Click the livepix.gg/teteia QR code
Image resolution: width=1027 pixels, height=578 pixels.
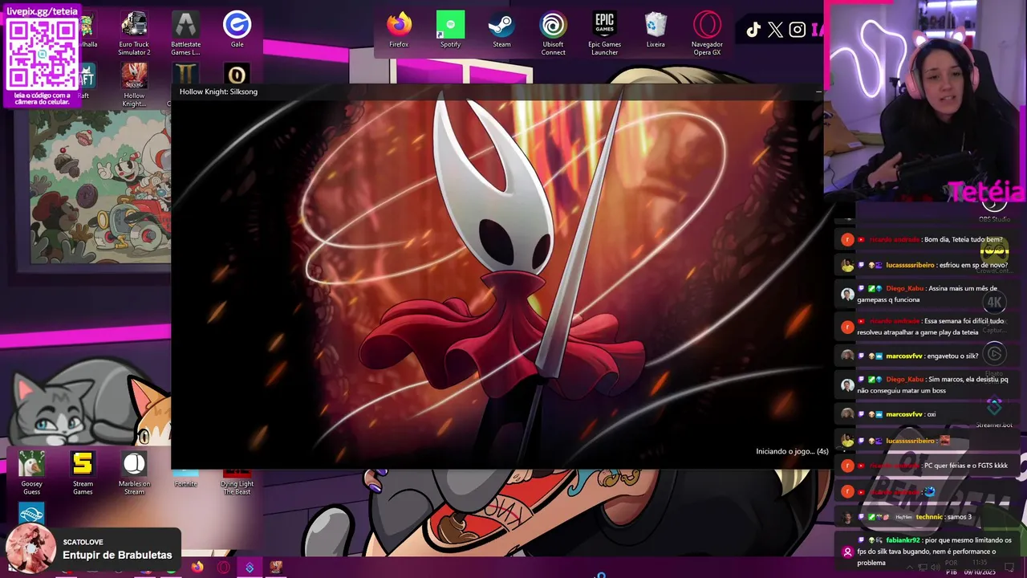(43, 55)
